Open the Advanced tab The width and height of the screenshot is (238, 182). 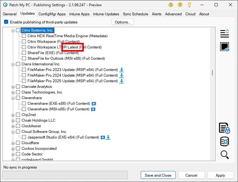coord(173,14)
